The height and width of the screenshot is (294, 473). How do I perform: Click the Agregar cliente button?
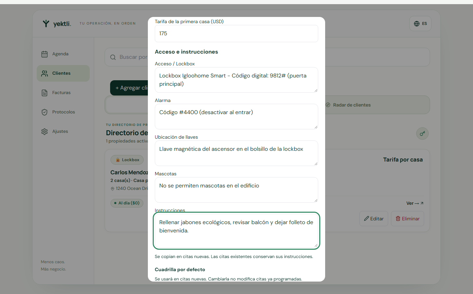(x=129, y=88)
